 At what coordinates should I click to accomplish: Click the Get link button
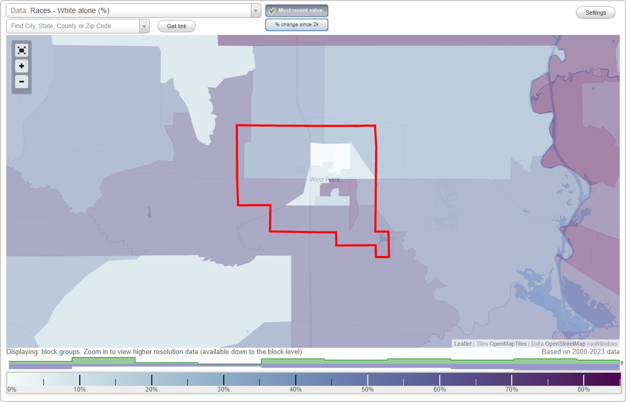pyautogui.click(x=176, y=26)
